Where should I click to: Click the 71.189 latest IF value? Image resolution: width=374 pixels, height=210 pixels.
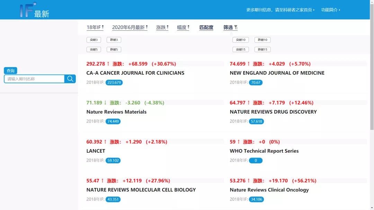point(94,103)
